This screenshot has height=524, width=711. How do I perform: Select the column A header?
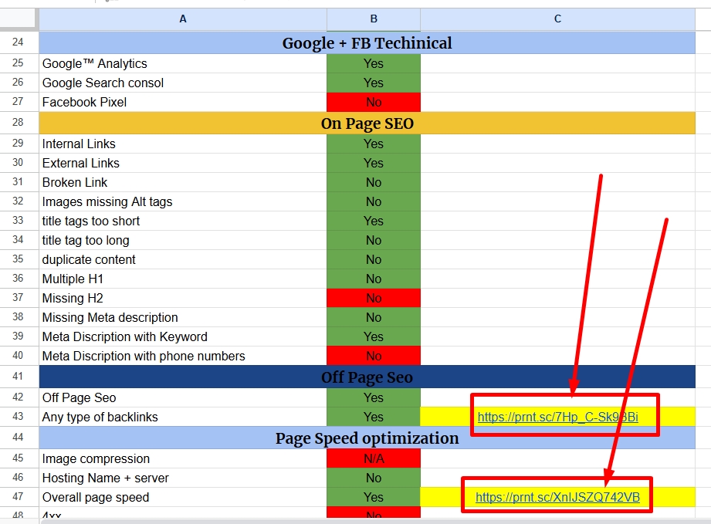click(183, 19)
